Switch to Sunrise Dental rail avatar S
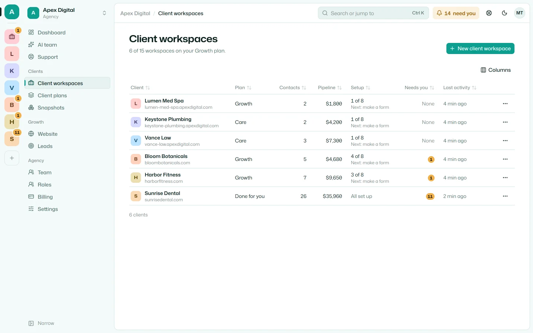 pos(12,139)
